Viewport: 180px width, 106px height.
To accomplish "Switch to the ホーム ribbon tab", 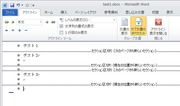I will tap(48, 12).
